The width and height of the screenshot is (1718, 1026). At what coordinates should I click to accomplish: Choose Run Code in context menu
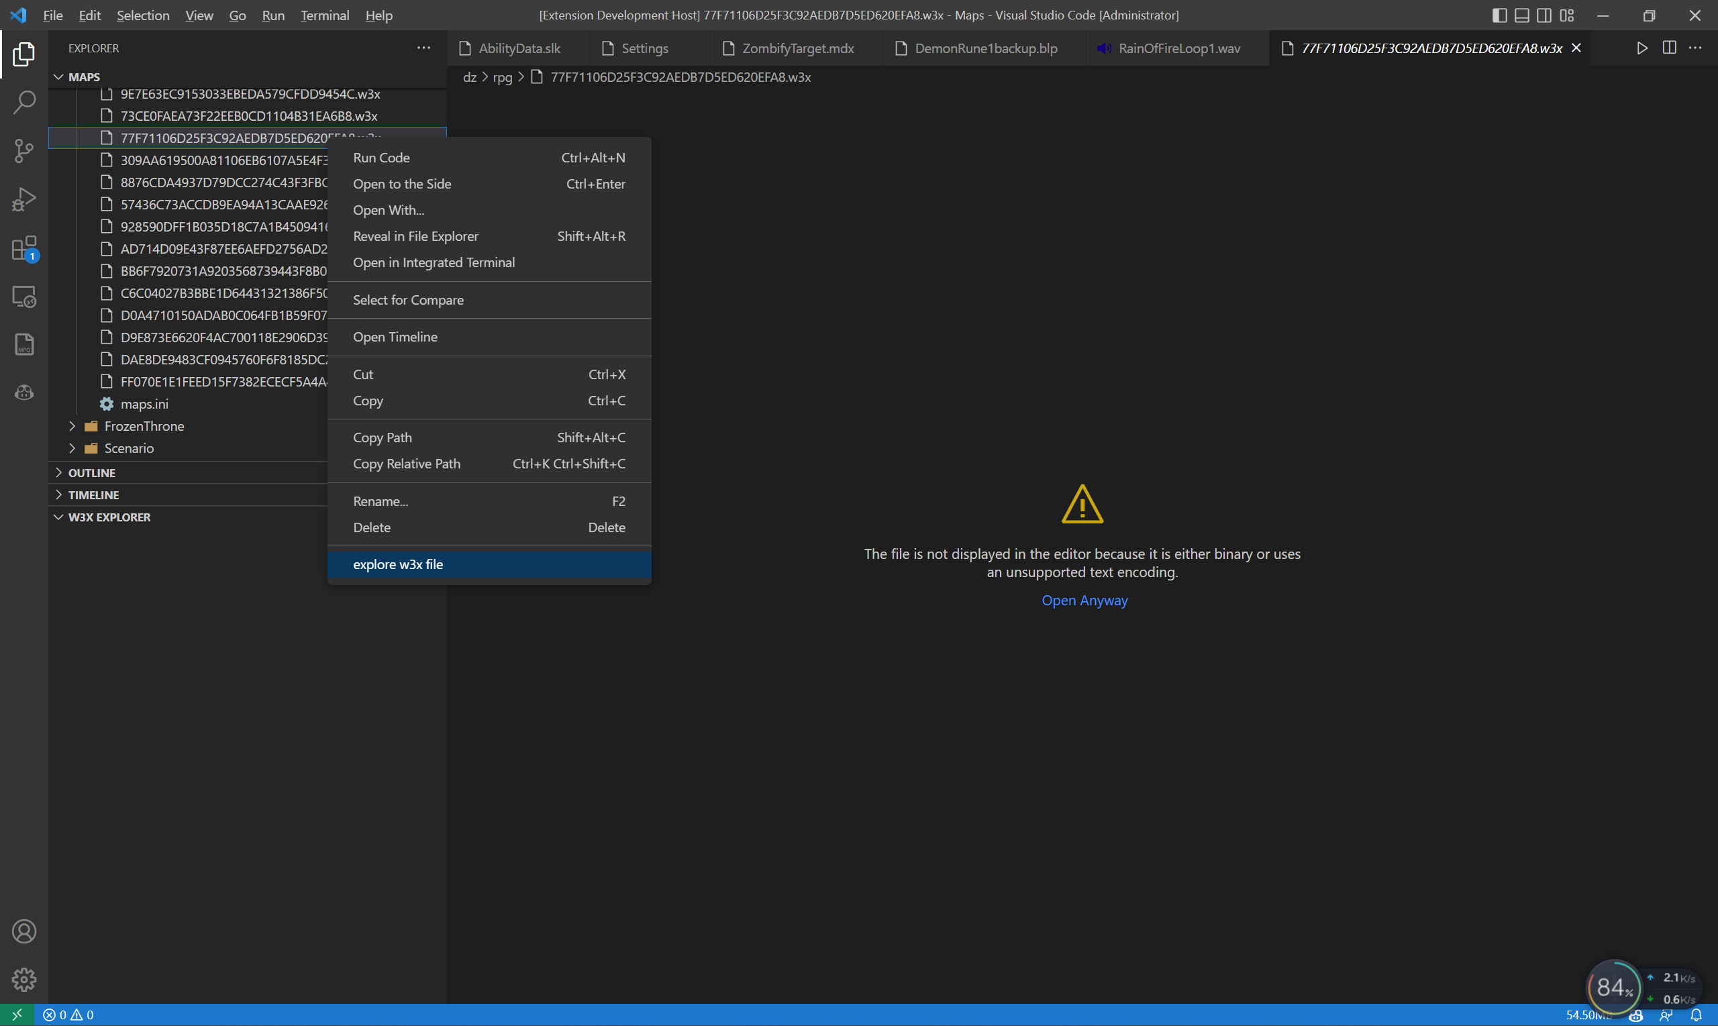click(489, 158)
